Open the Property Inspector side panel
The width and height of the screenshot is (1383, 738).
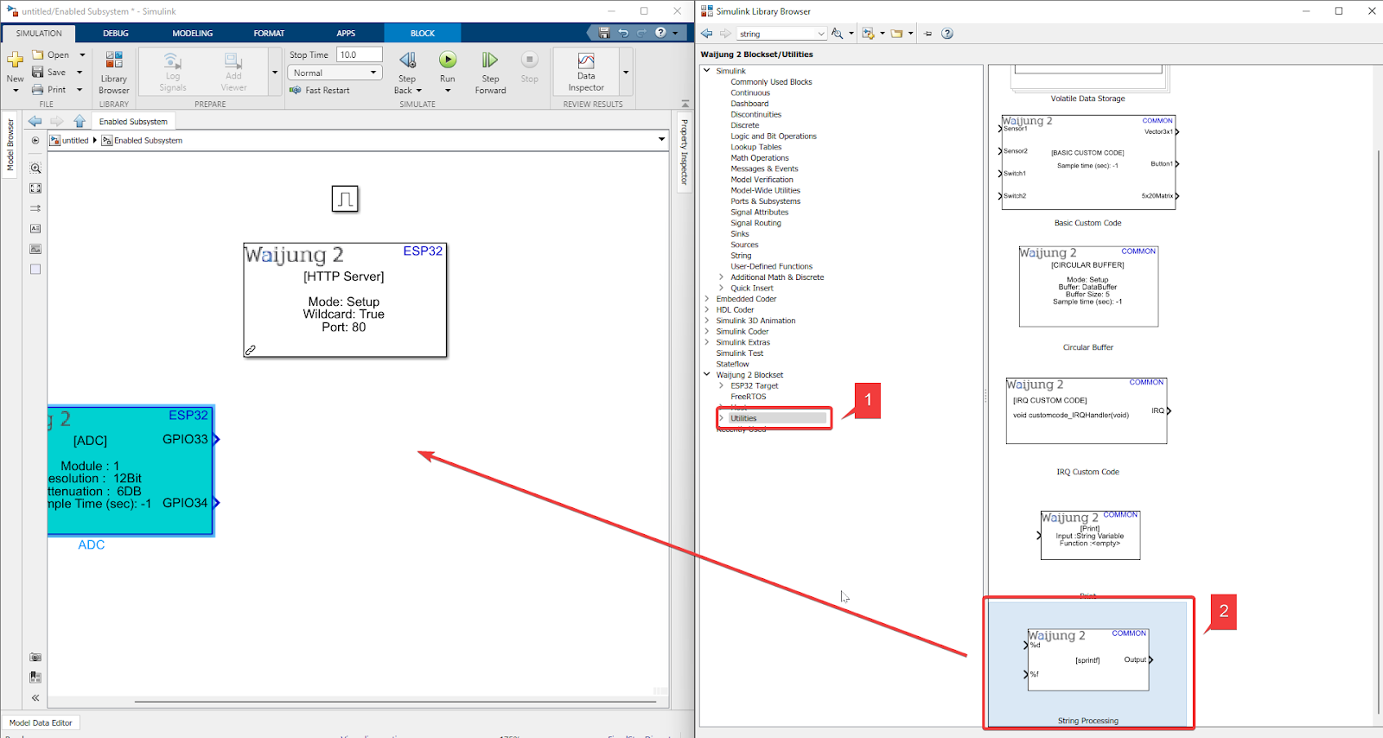click(x=684, y=152)
